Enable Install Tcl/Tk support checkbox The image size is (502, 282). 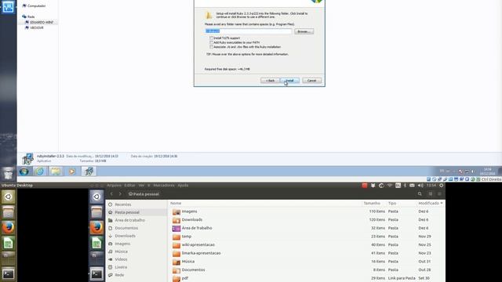click(211, 38)
